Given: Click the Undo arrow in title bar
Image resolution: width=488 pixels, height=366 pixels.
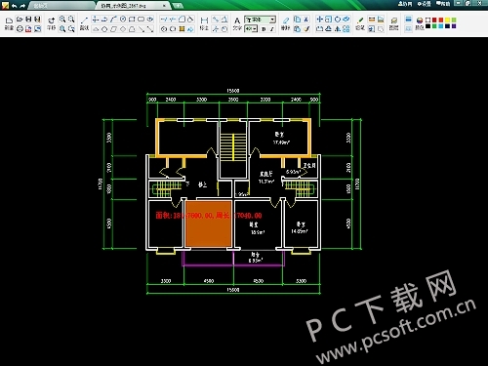Looking at the screenshot, I should [x=14, y=6].
